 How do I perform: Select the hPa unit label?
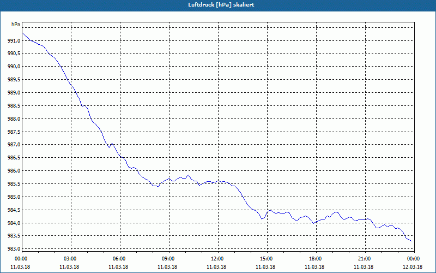[16, 24]
